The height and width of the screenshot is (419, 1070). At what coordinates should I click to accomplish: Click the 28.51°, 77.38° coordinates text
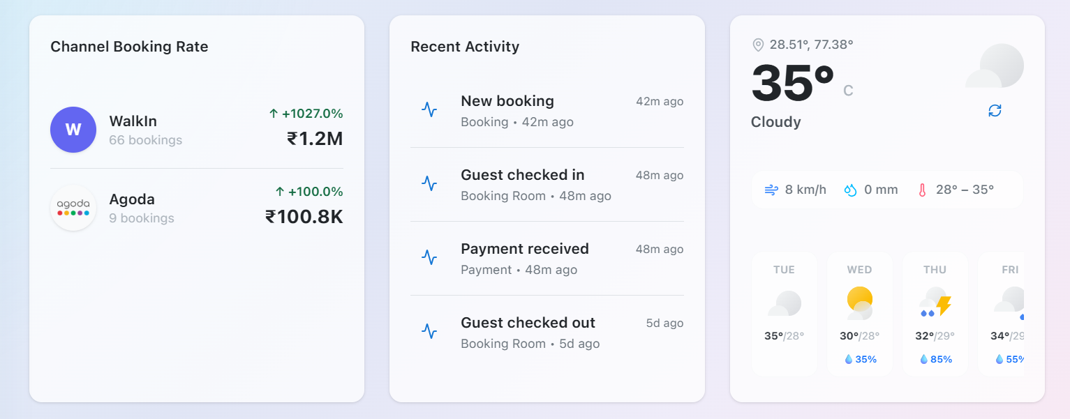811,45
